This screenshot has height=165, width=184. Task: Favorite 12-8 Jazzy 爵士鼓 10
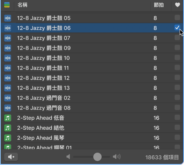177,58
